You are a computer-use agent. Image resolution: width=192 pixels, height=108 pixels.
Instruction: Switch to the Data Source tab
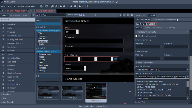pyautogui.click(x=15, y=16)
